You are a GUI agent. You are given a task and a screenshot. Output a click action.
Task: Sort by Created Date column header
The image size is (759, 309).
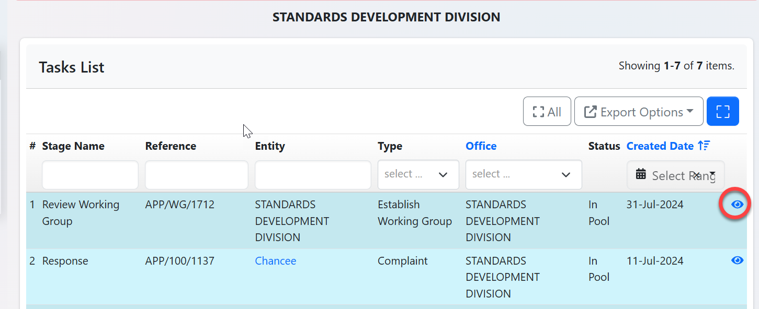click(660, 146)
